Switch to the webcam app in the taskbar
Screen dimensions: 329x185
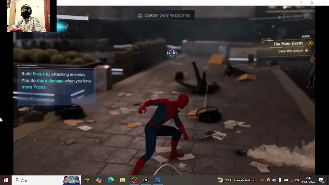146,180
